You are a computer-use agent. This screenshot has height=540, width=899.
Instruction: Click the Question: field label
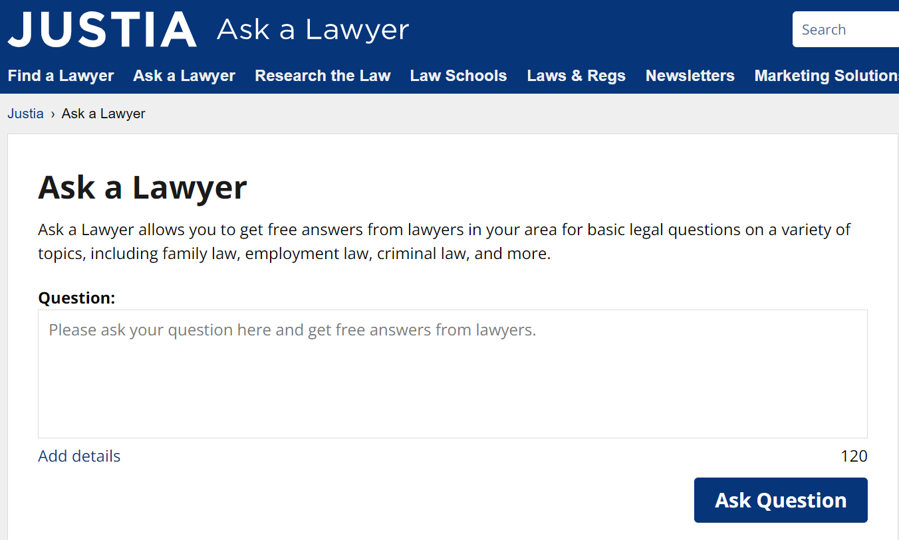point(76,298)
